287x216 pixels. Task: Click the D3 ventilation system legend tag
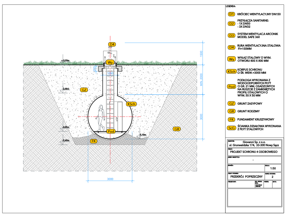pos(231,35)
